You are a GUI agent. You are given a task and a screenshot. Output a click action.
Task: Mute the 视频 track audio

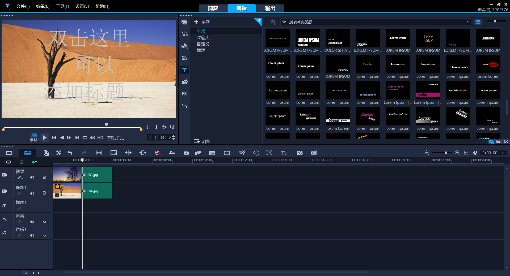32,177
